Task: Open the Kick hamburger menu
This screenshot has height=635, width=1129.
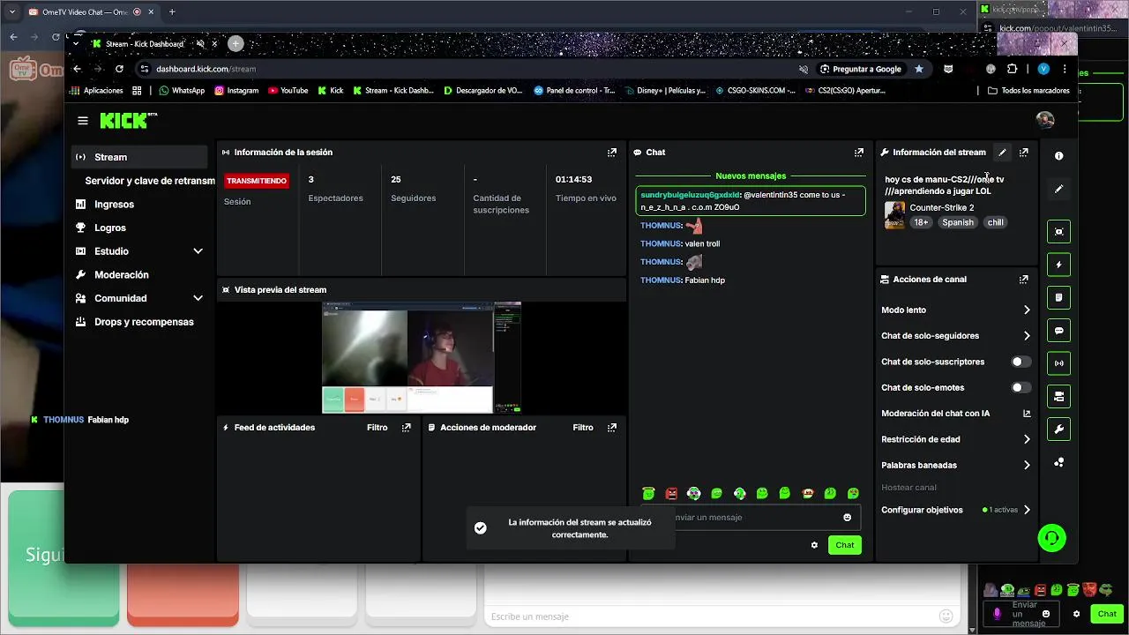Action: (83, 121)
